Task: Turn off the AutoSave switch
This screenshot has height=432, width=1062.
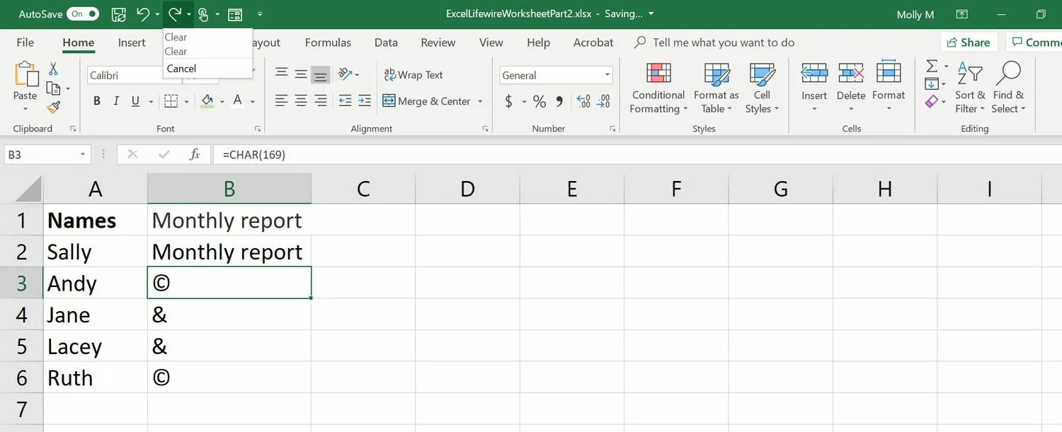Action: click(x=83, y=14)
